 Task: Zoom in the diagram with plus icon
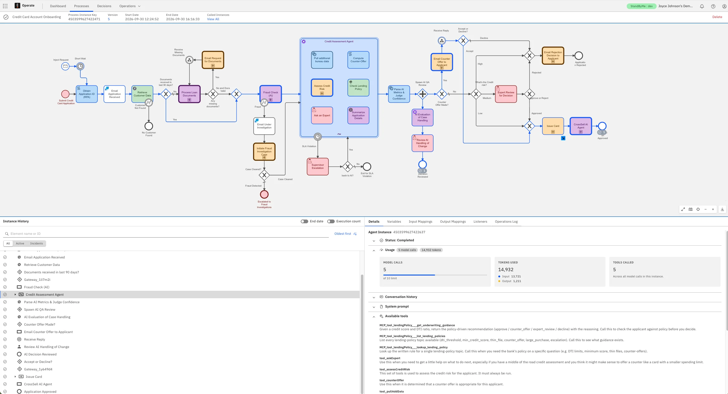pos(713,209)
